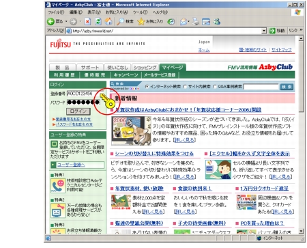307x248 pixels.
Task: Stop page loading with the red X icon
Action: [x=87, y=22]
